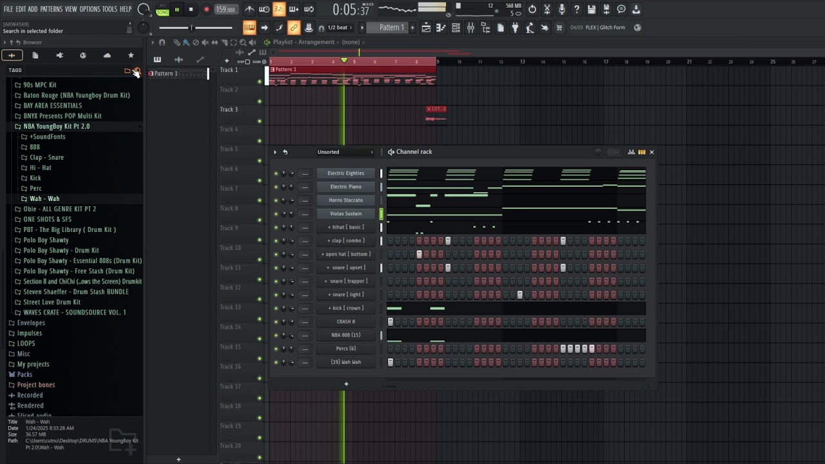
Task: Open the scissors audio editor icon
Action: [x=547, y=9]
